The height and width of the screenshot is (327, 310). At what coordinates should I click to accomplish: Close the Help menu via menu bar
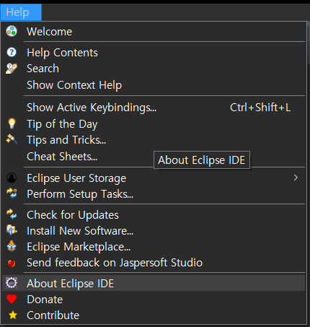[x=21, y=12]
